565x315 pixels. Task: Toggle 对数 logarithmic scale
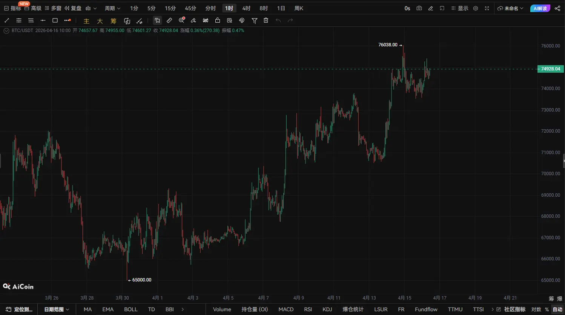536,309
